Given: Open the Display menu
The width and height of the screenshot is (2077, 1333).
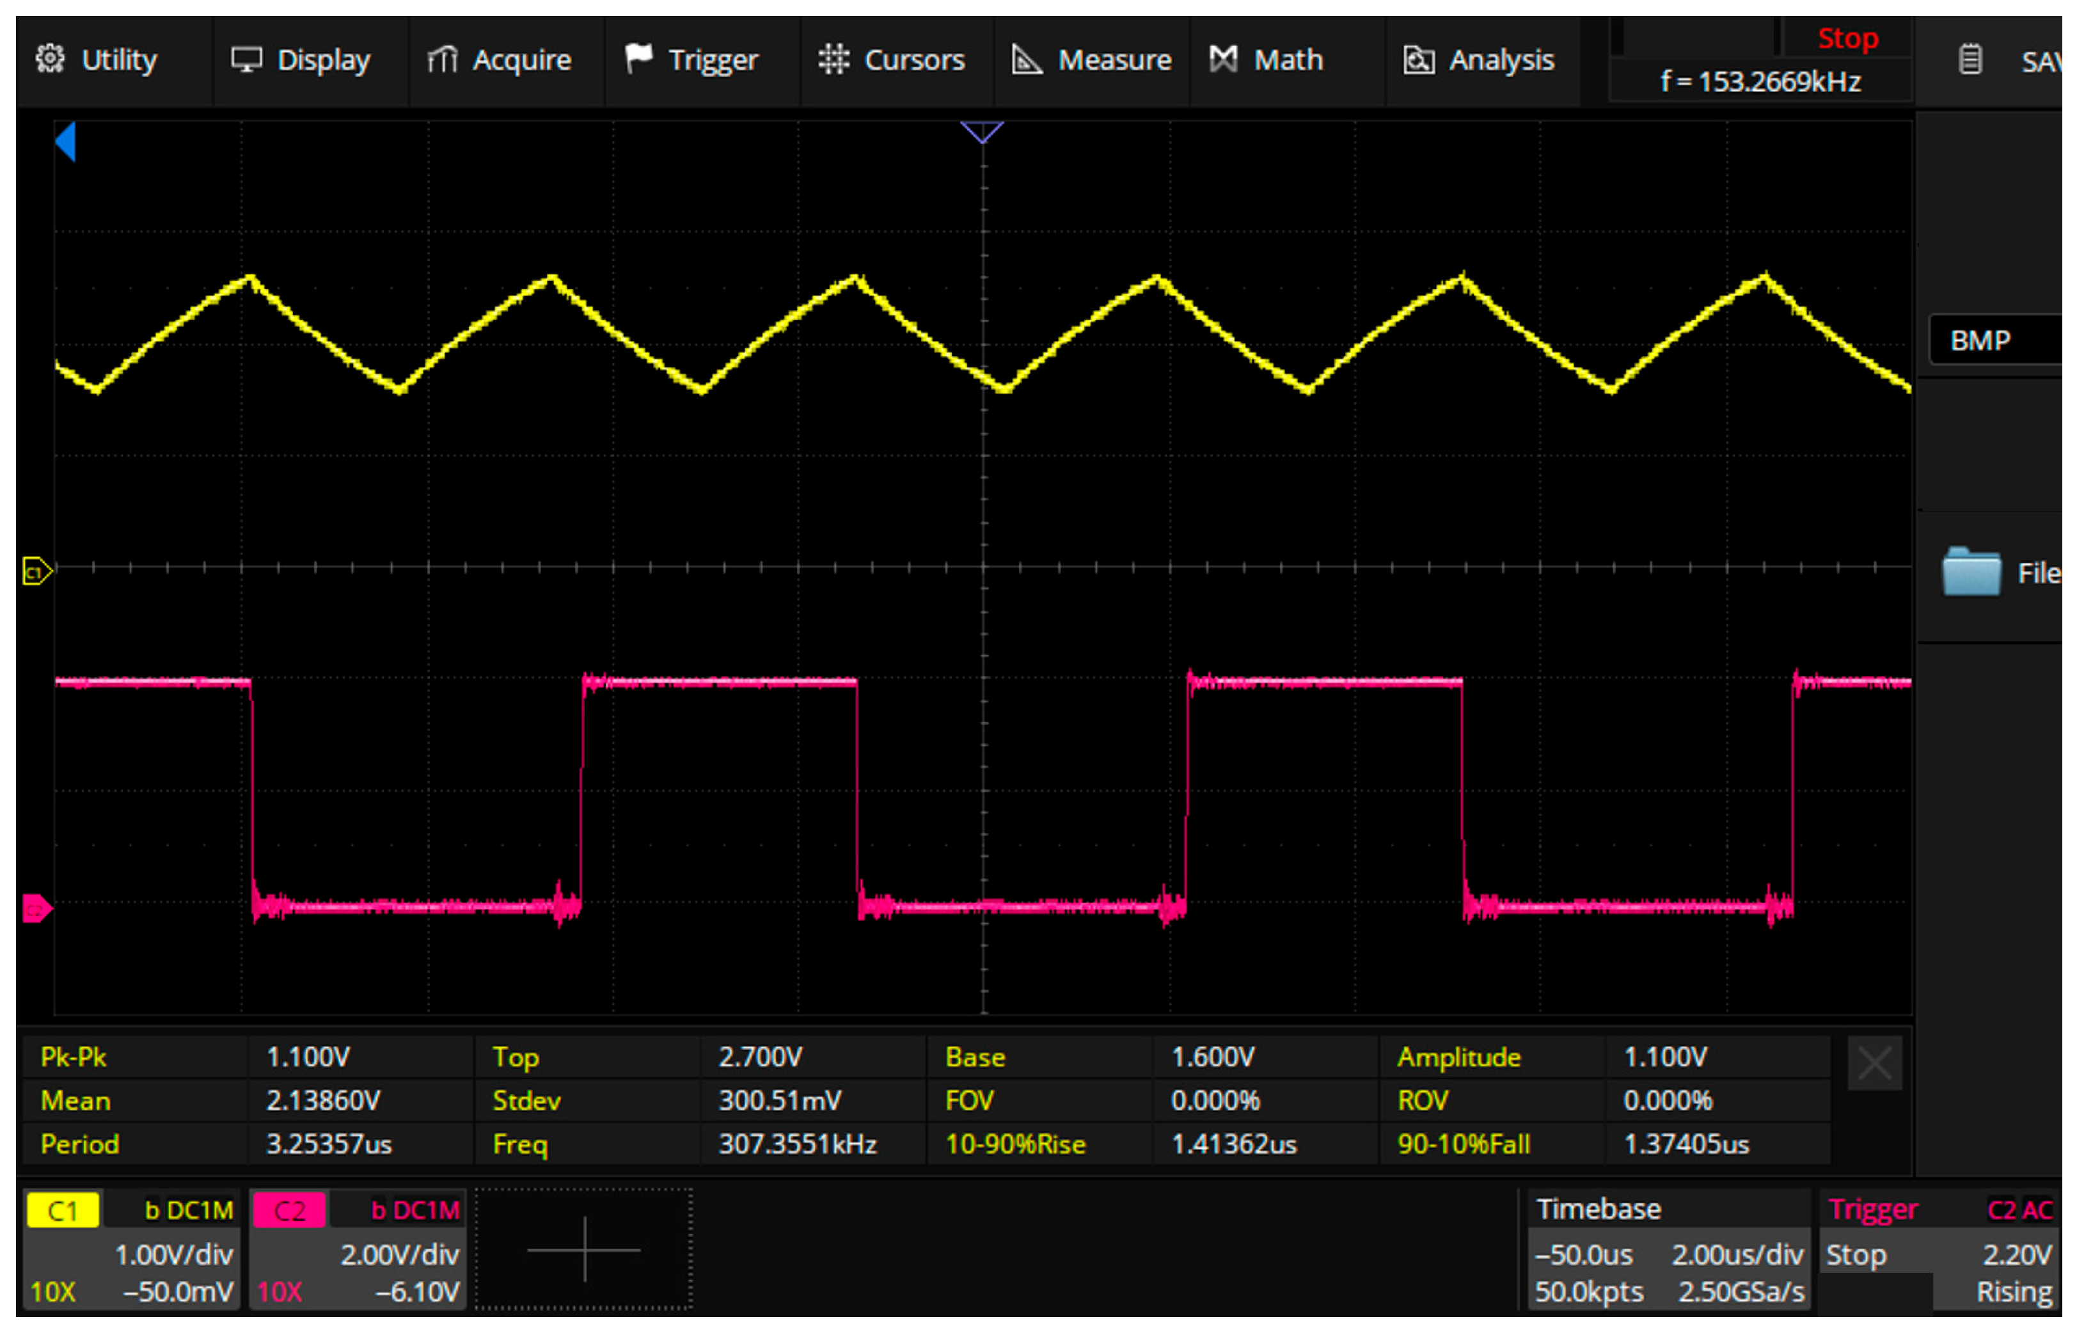Looking at the screenshot, I should [310, 61].
